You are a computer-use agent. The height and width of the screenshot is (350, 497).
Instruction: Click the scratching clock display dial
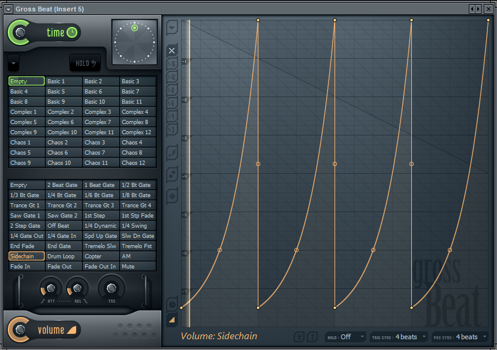click(134, 42)
